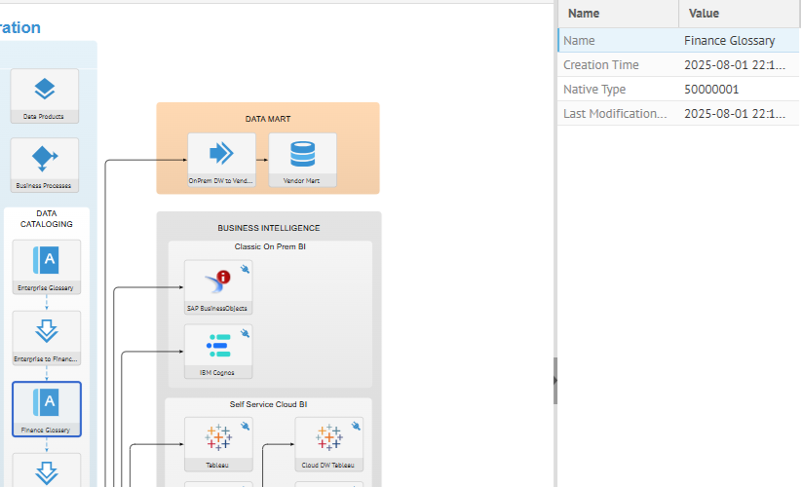Screen dimensions: 801x487
Task: Open the SAP BusinessObjects node
Action: click(x=217, y=283)
